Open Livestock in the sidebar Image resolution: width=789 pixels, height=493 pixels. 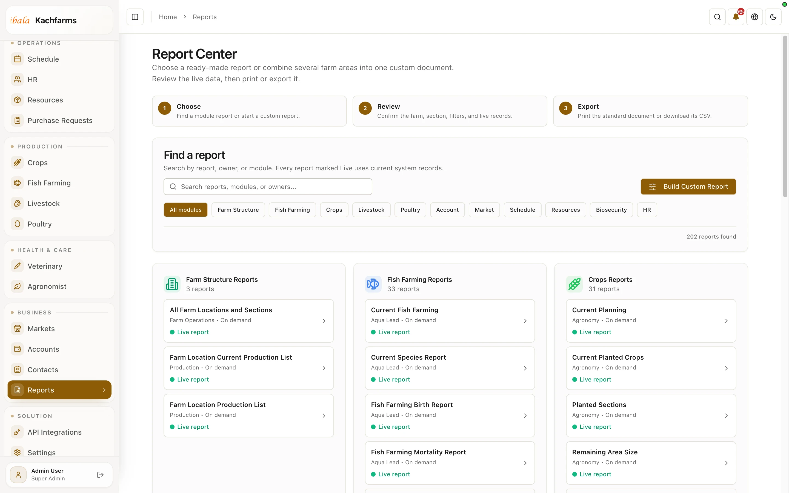[59, 203]
